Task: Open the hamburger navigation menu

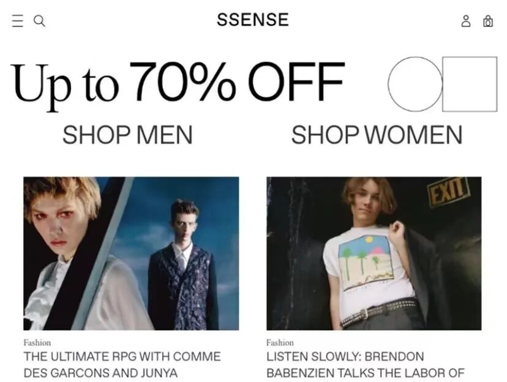Action: pyautogui.click(x=18, y=21)
